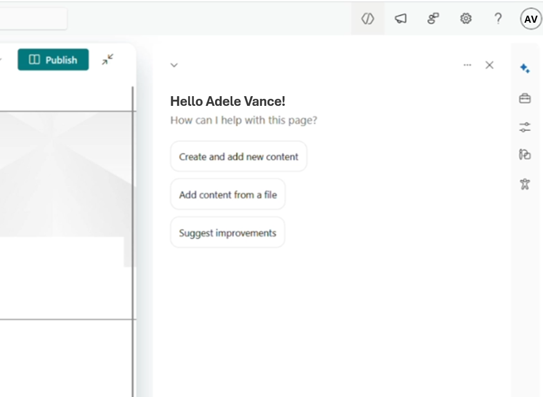Click the Publish button
The image size is (543, 397).
click(x=53, y=60)
